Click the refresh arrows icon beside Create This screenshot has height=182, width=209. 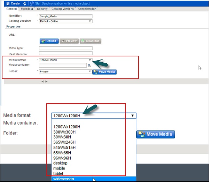tap(24, 3)
